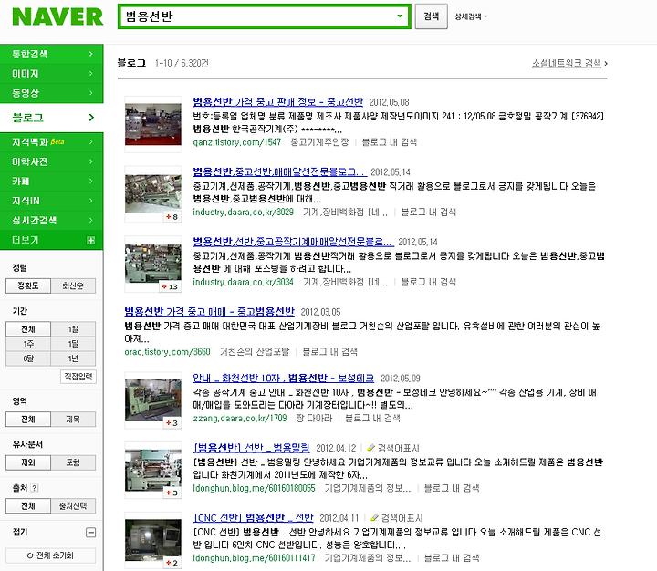Viewport: 657px width, 571px height.
Task: Click the 거친손의 산업포탈 blog name
Action: click(255, 351)
